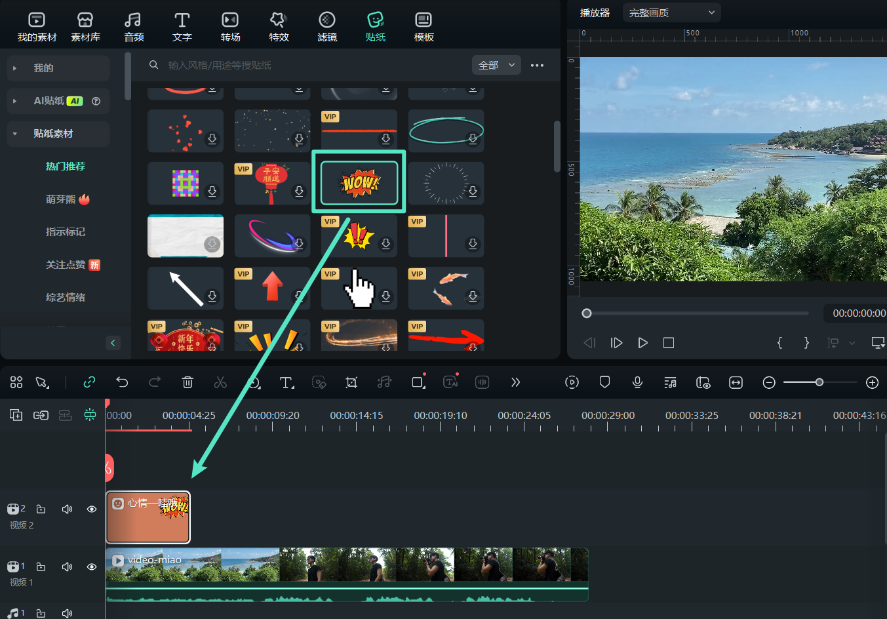Viewport: 887px width, 619px height.
Task: Play the video in the preview player
Action: [x=642, y=343]
